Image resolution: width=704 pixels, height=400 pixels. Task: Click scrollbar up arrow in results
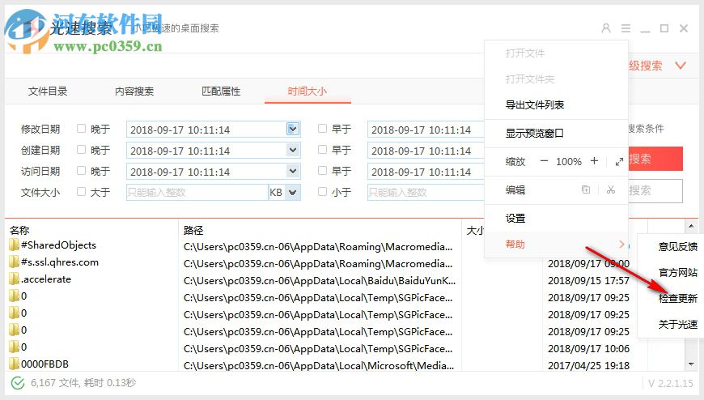tap(690, 225)
